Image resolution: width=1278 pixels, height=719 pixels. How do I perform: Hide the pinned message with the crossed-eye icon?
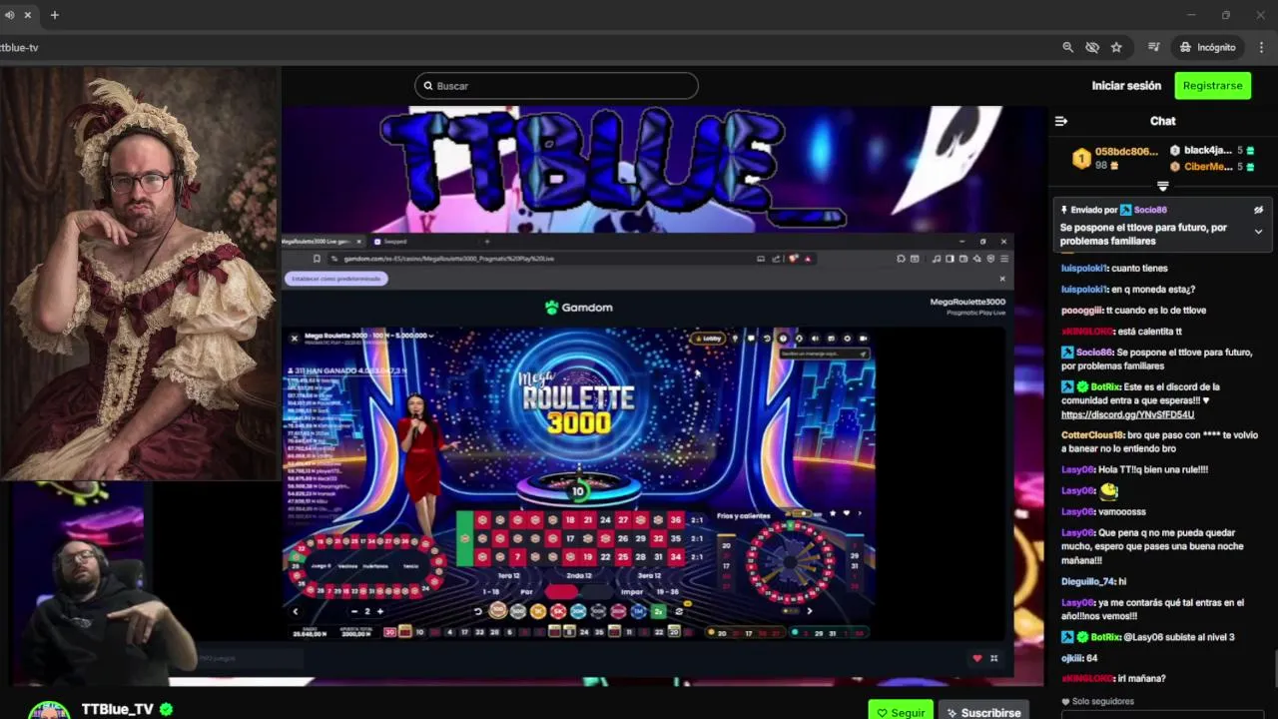tap(1258, 210)
